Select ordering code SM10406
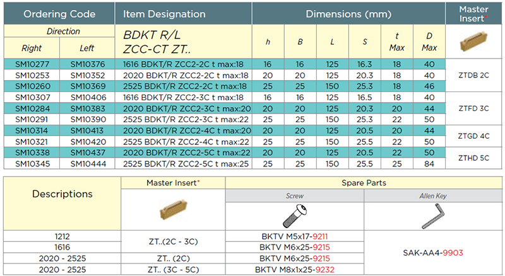 [88, 98]
